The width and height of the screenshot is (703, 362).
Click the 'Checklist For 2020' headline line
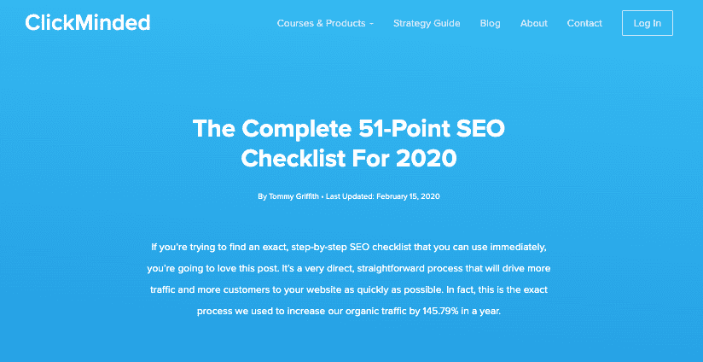tap(349, 158)
